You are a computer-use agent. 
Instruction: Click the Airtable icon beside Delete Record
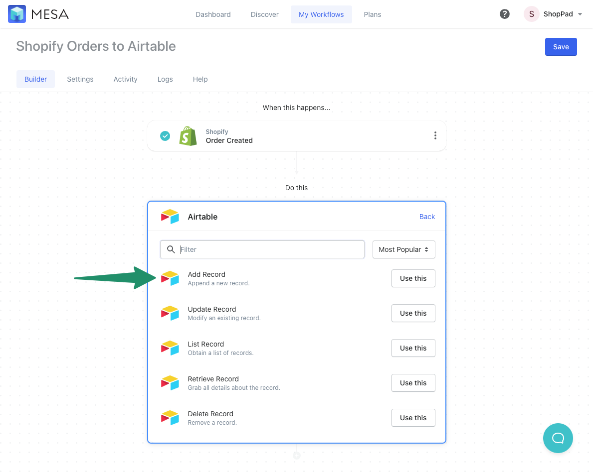(170, 418)
